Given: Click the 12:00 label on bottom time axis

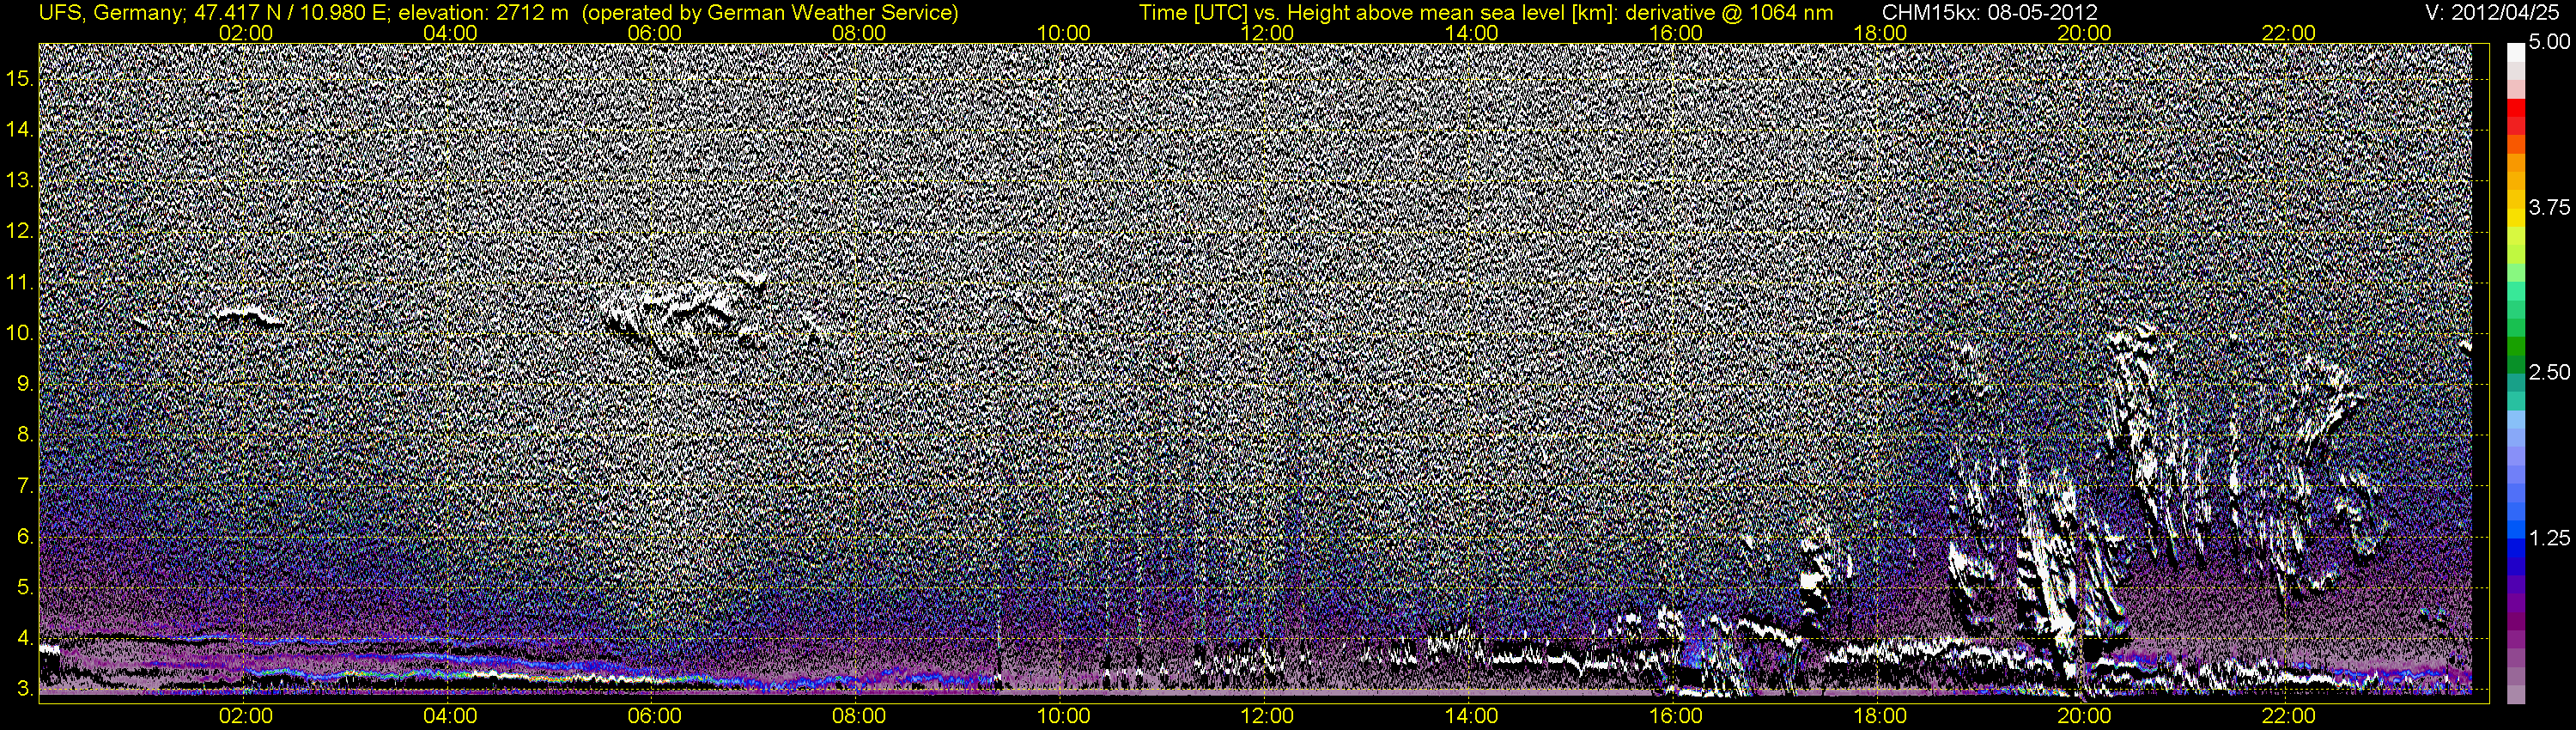Looking at the screenshot, I should [1267, 716].
